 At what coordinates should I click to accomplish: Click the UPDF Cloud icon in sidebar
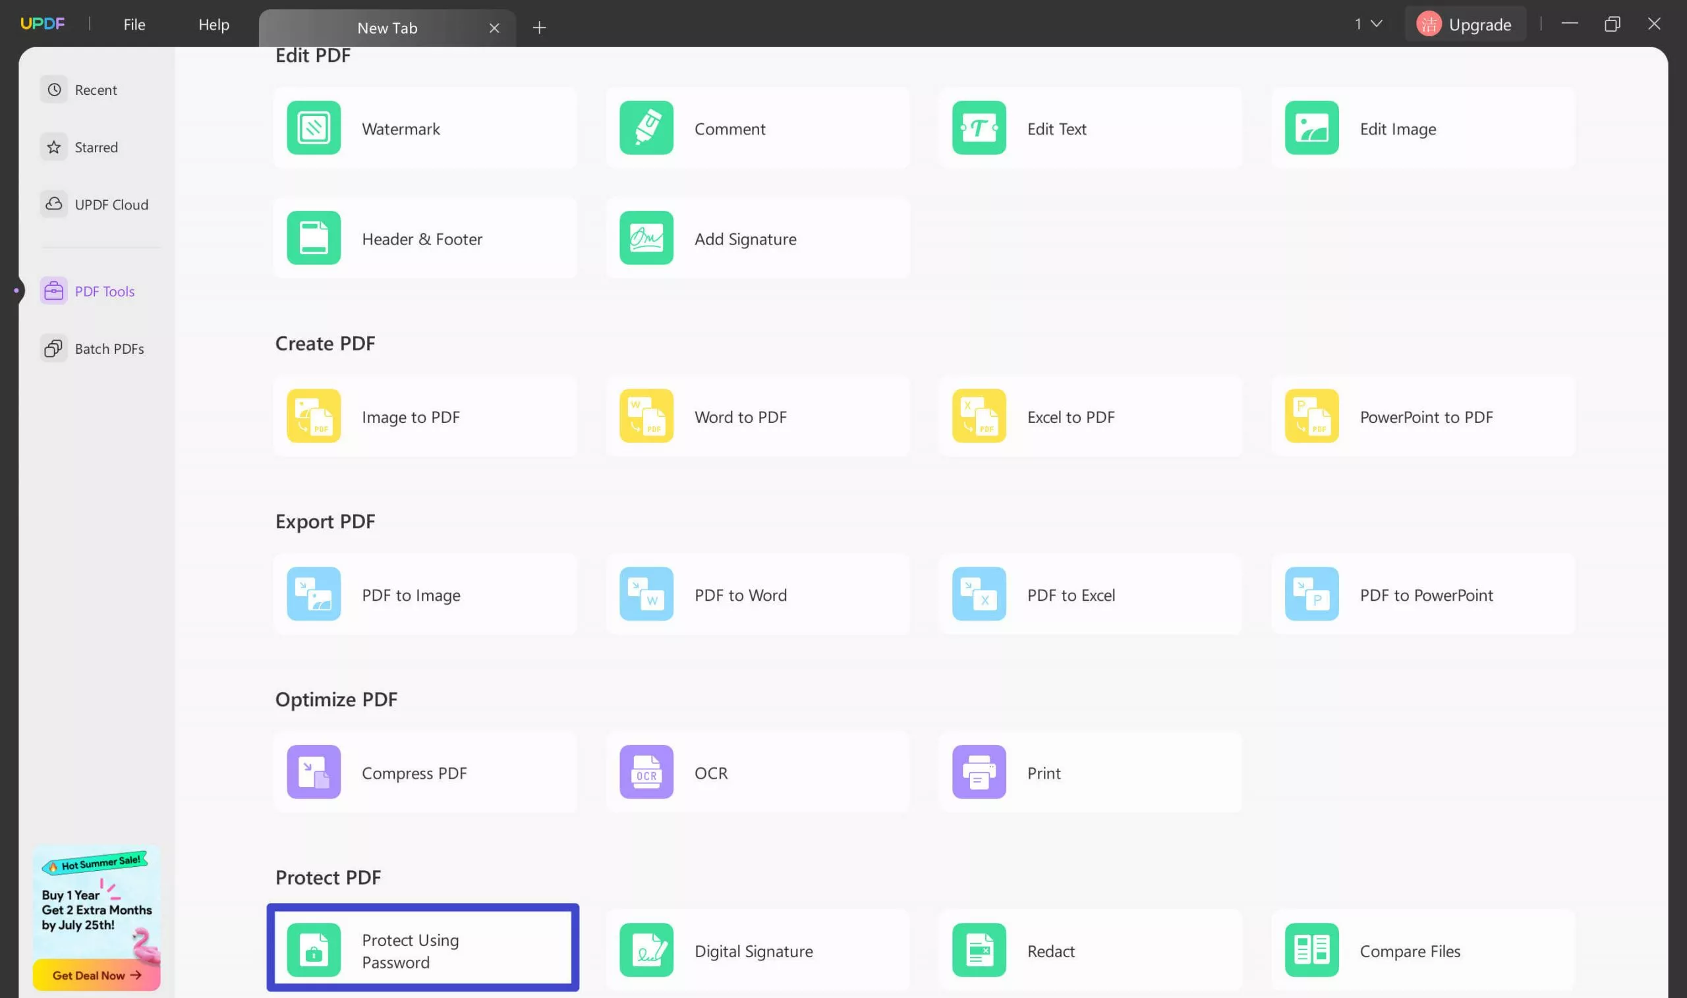tap(54, 204)
